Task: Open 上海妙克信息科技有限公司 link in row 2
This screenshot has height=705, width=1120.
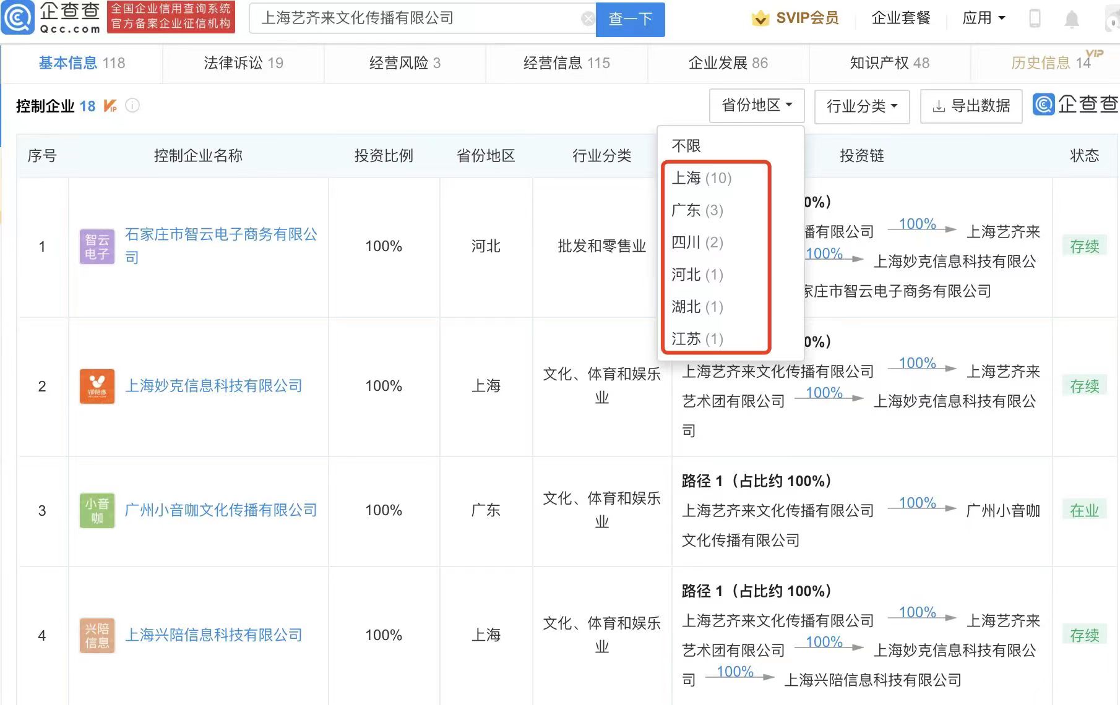Action: pos(213,386)
